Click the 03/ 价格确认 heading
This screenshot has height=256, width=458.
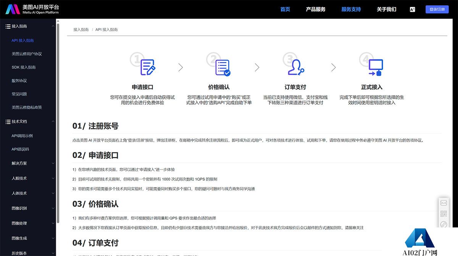(x=95, y=204)
